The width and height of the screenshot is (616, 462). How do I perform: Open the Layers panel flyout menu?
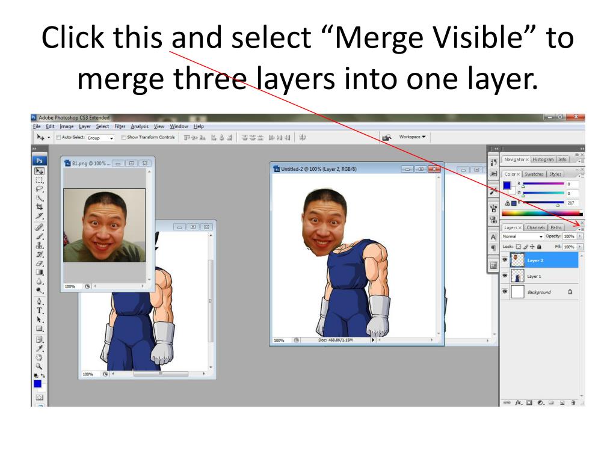581,229
